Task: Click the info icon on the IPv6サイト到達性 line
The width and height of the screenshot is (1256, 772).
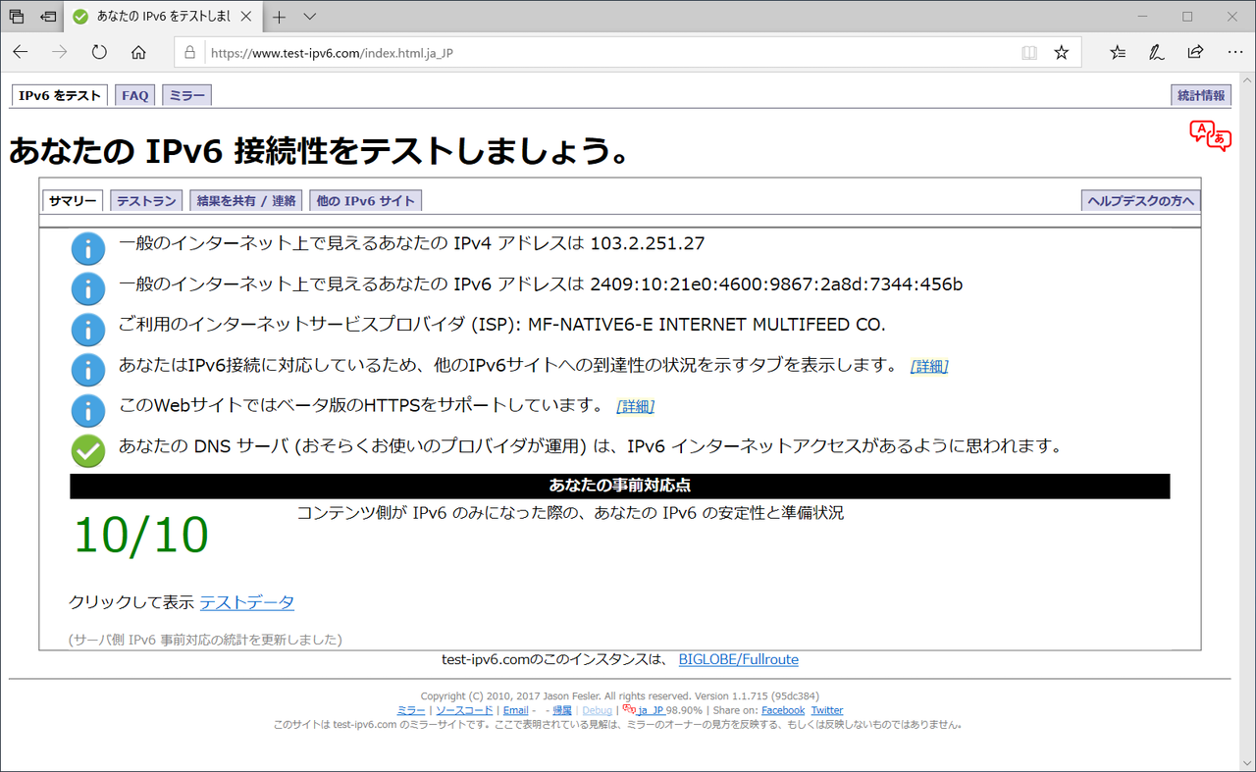Action: (88, 369)
